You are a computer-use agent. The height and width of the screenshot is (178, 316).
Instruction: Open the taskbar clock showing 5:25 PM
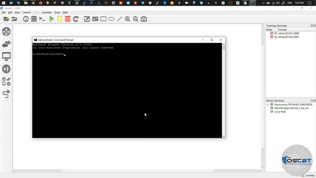click(299, 3)
